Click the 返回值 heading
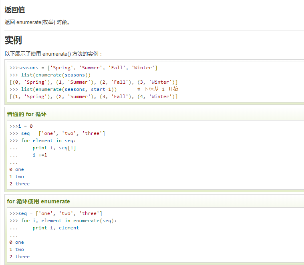 [x=15, y=10]
